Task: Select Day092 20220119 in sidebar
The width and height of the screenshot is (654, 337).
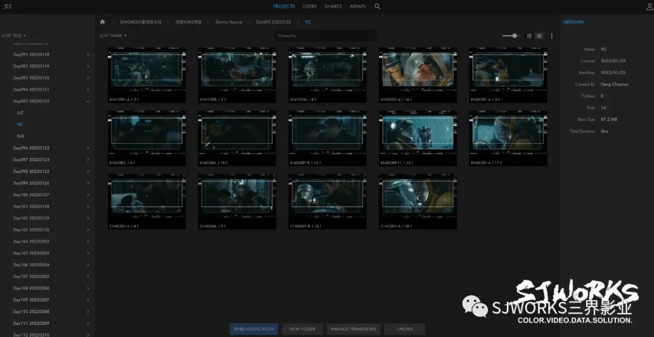Action: point(31,66)
